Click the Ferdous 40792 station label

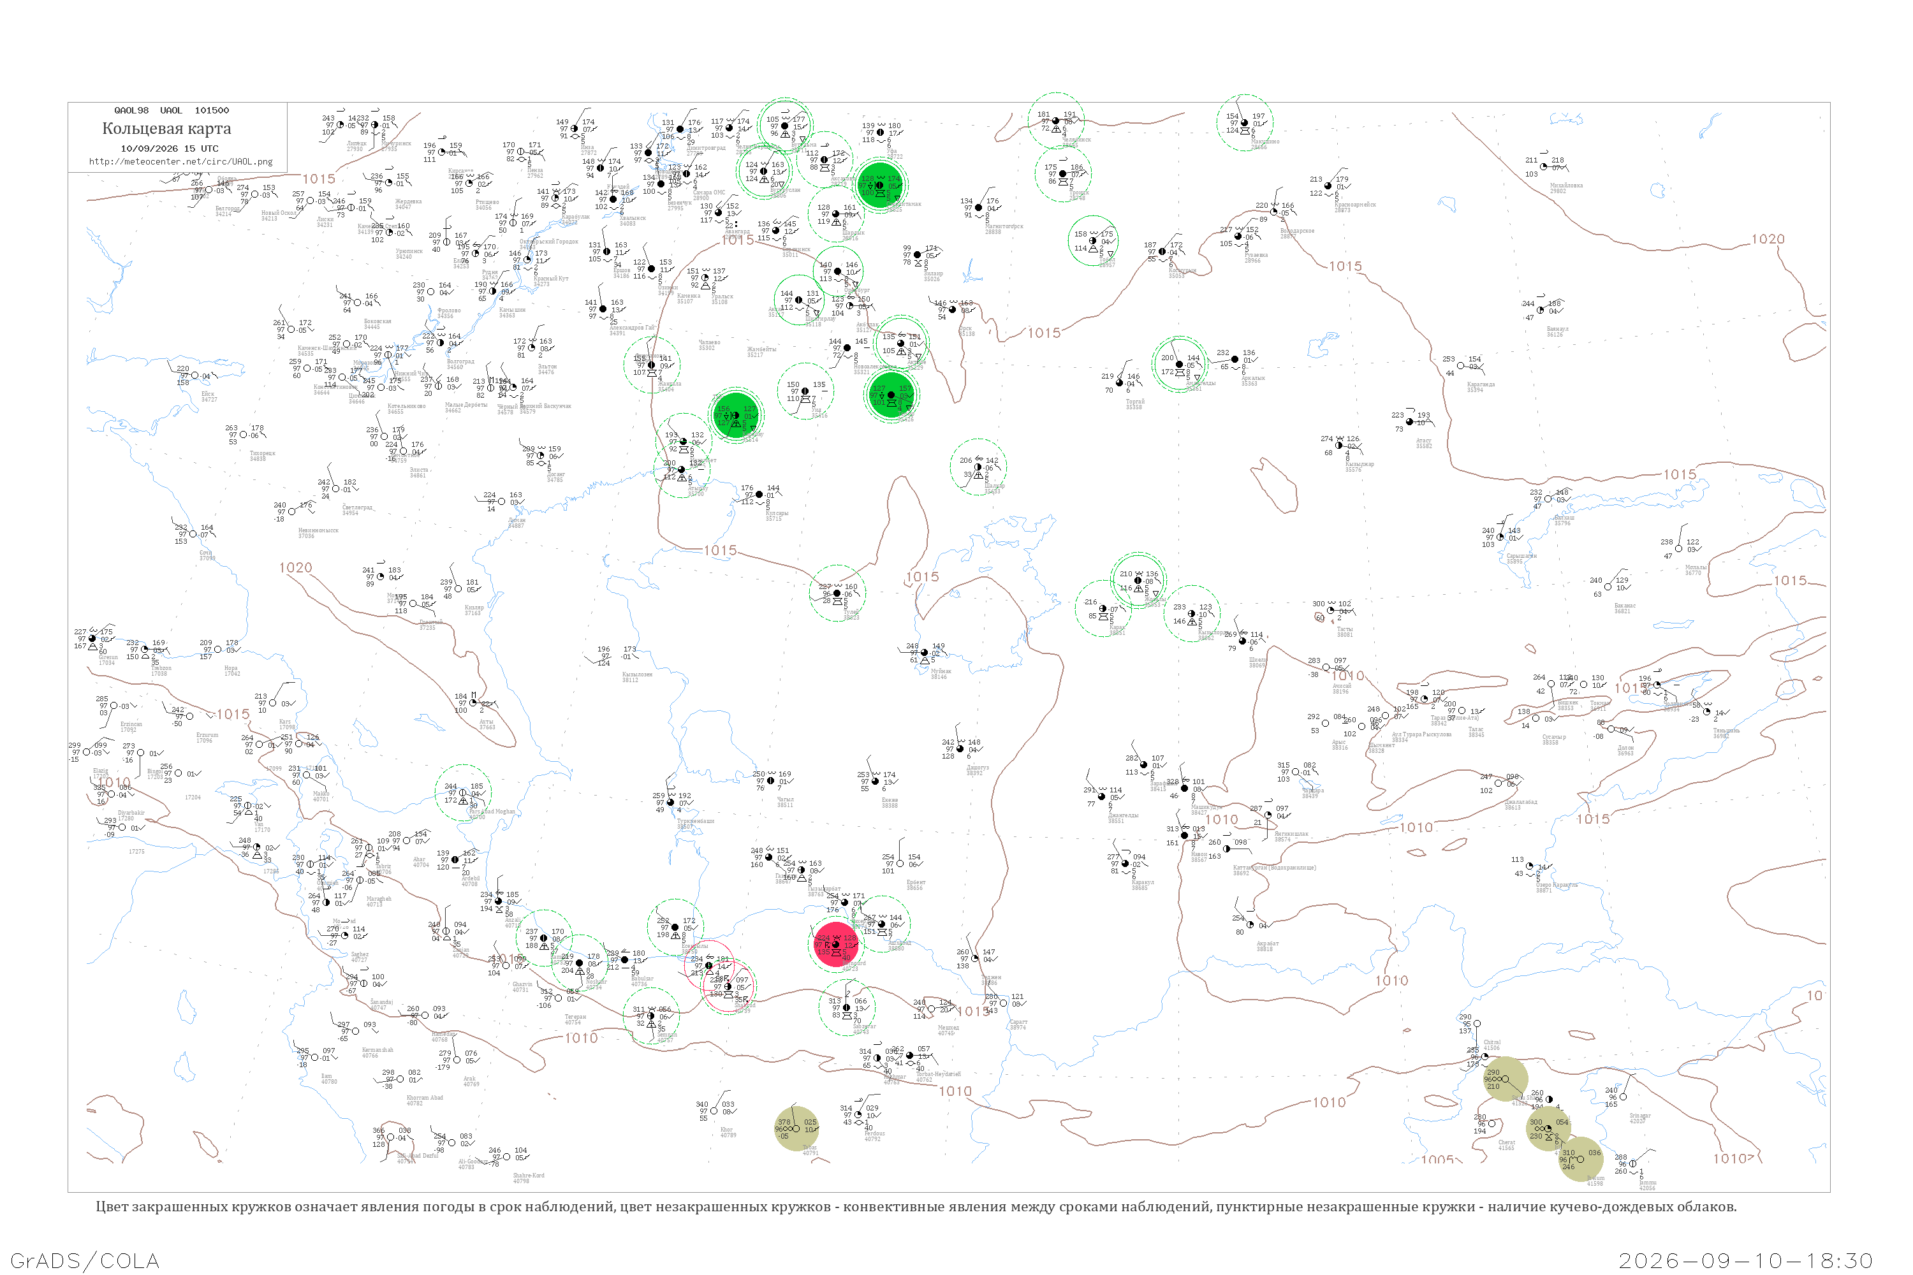pyautogui.click(x=874, y=1136)
